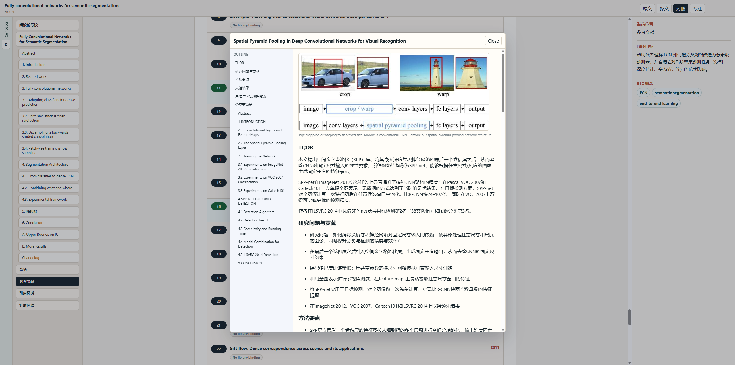This screenshot has height=365, width=735.
Task: Jump to 4.4 Model Combination for Detection
Action: 258,244
